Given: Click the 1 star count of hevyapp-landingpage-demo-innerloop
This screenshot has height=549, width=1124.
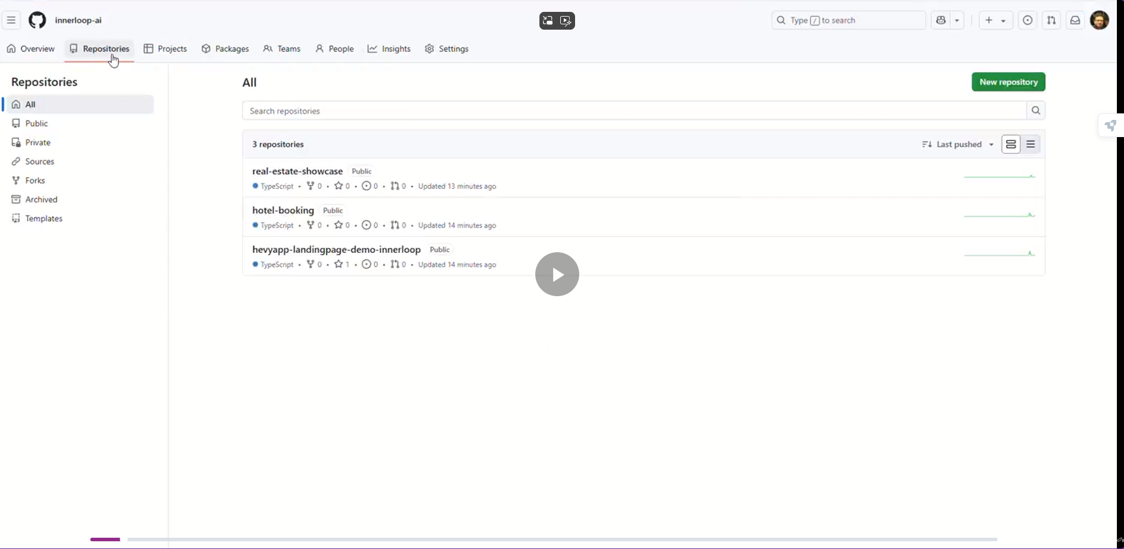Looking at the screenshot, I should coord(342,265).
